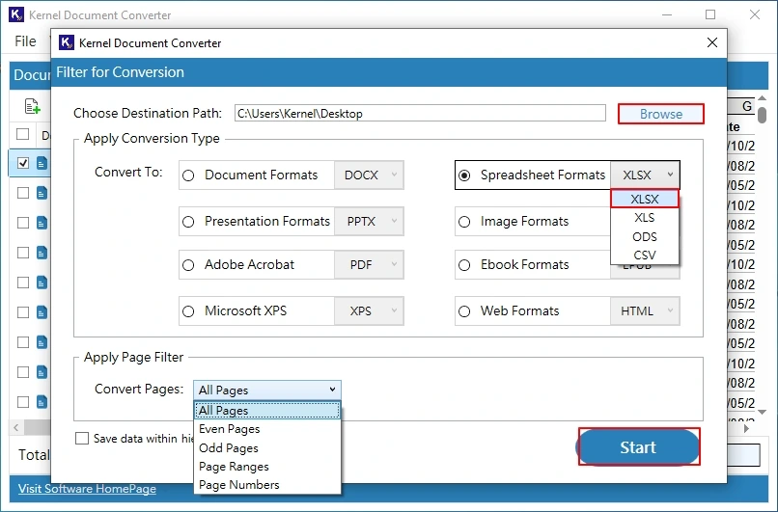The height and width of the screenshot is (512, 778).
Task: Select the Presentation Formats radio button
Action: coord(188,222)
